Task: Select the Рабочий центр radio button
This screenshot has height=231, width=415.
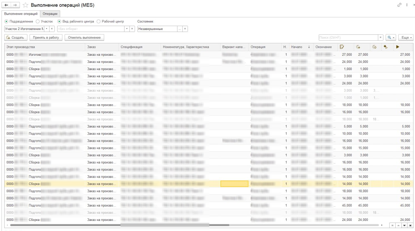Action: coord(99,22)
